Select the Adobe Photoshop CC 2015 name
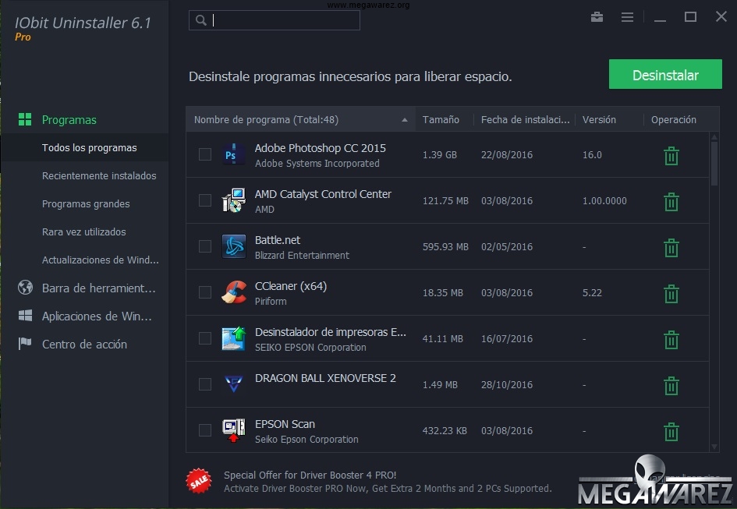The width and height of the screenshot is (737, 509). (x=320, y=148)
